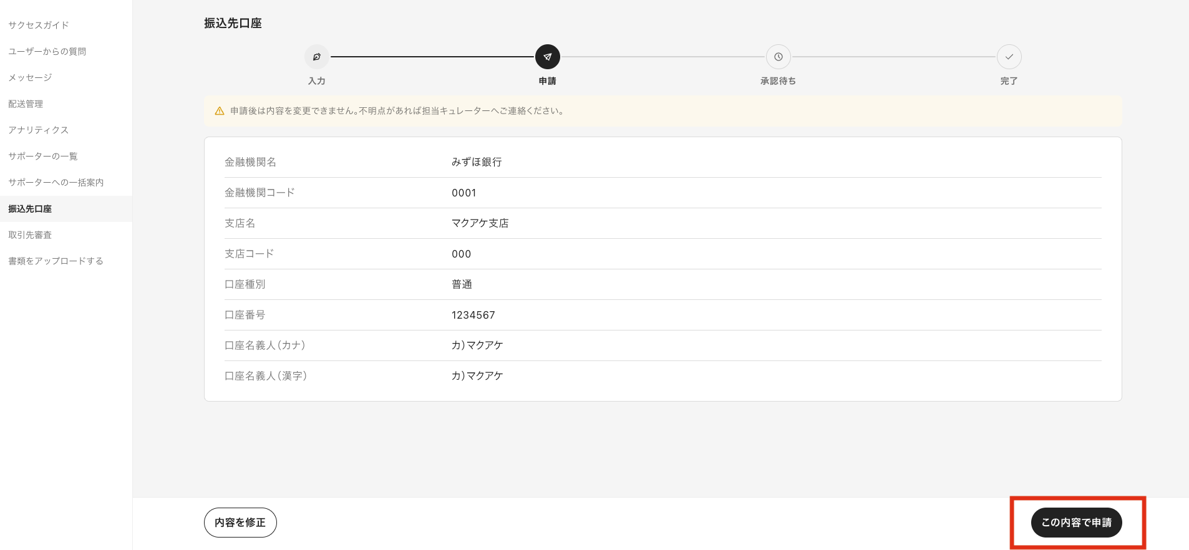1189x550 pixels.
Task: Click the branch code value 000
Action: click(462, 254)
